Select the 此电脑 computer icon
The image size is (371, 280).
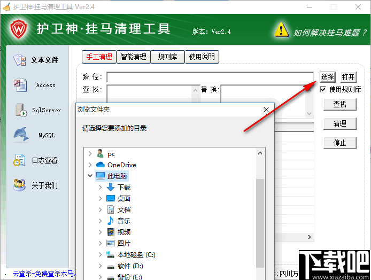[x=101, y=176]
